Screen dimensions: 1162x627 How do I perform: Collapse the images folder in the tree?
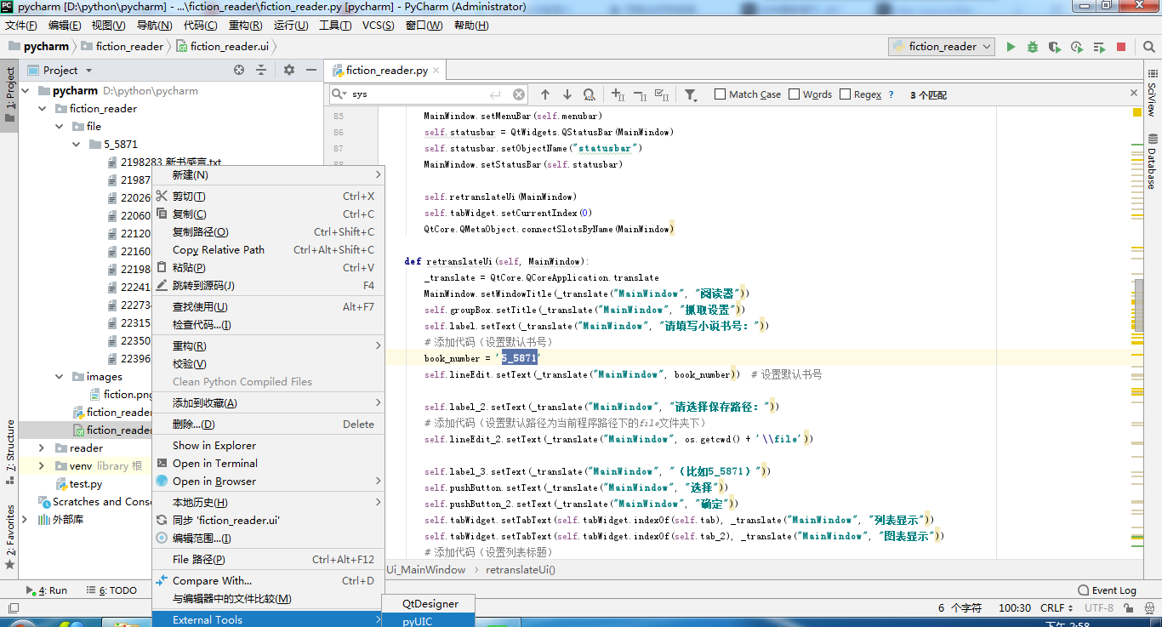click(x=59, y=376)
